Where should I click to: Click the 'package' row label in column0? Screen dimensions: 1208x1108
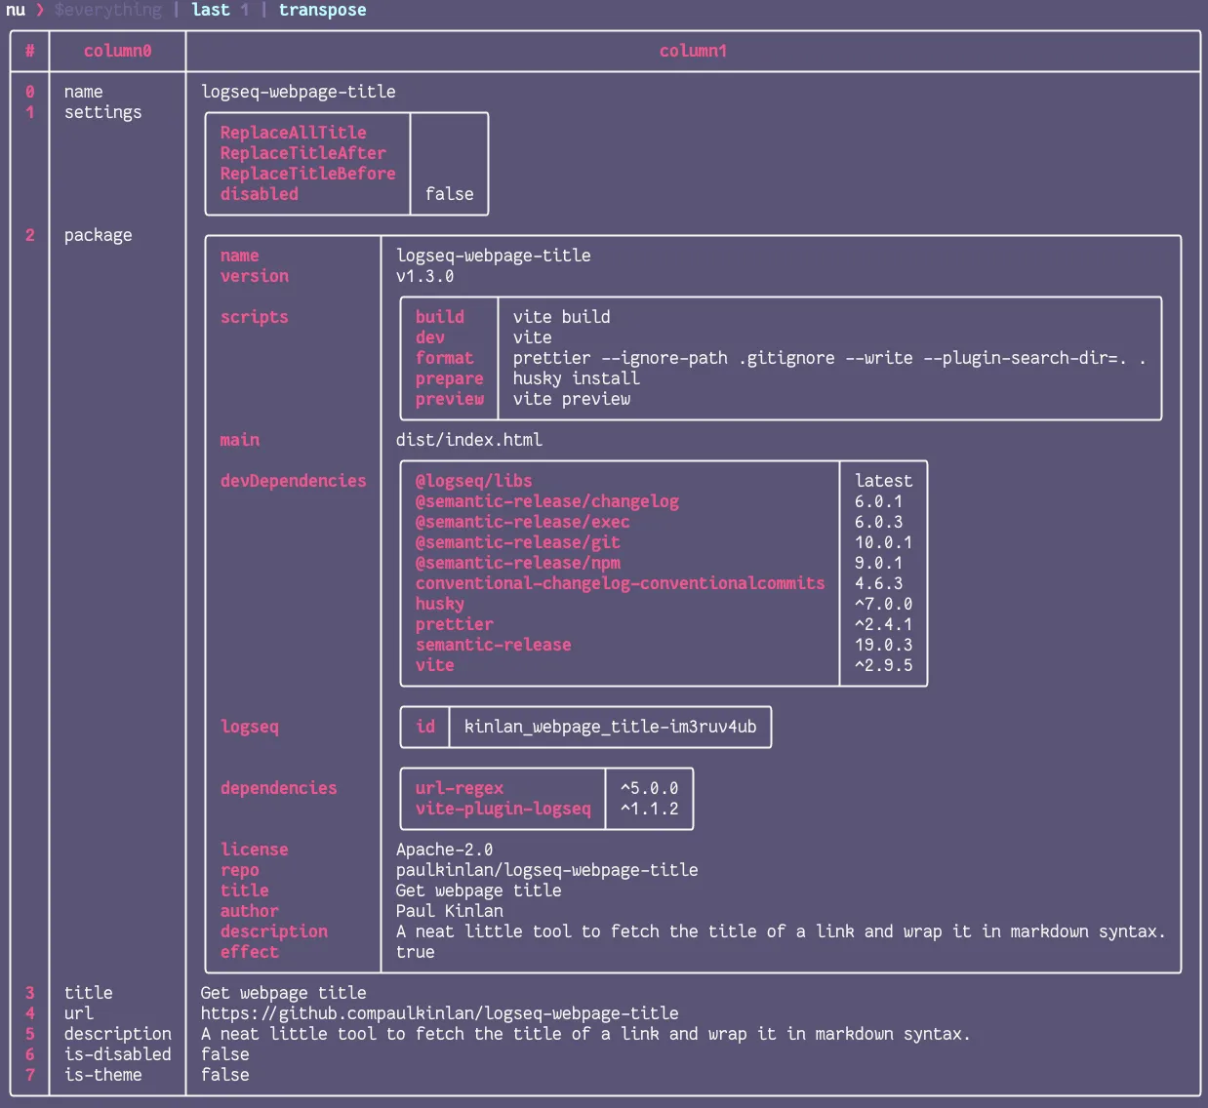click(x=98, y=235)
